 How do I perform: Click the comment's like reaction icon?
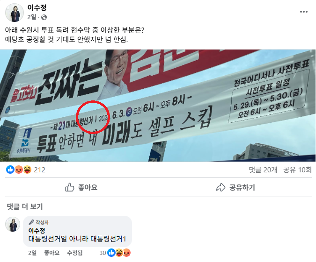(x=111, y=253)
